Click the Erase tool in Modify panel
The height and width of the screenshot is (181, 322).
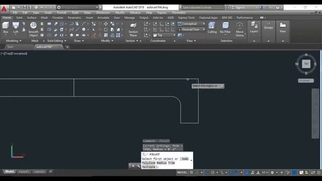(x=94, y=35)
